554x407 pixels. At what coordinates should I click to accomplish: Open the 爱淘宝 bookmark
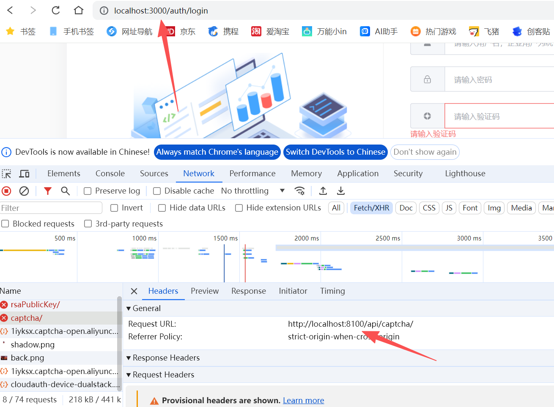[x=270, y=31]
